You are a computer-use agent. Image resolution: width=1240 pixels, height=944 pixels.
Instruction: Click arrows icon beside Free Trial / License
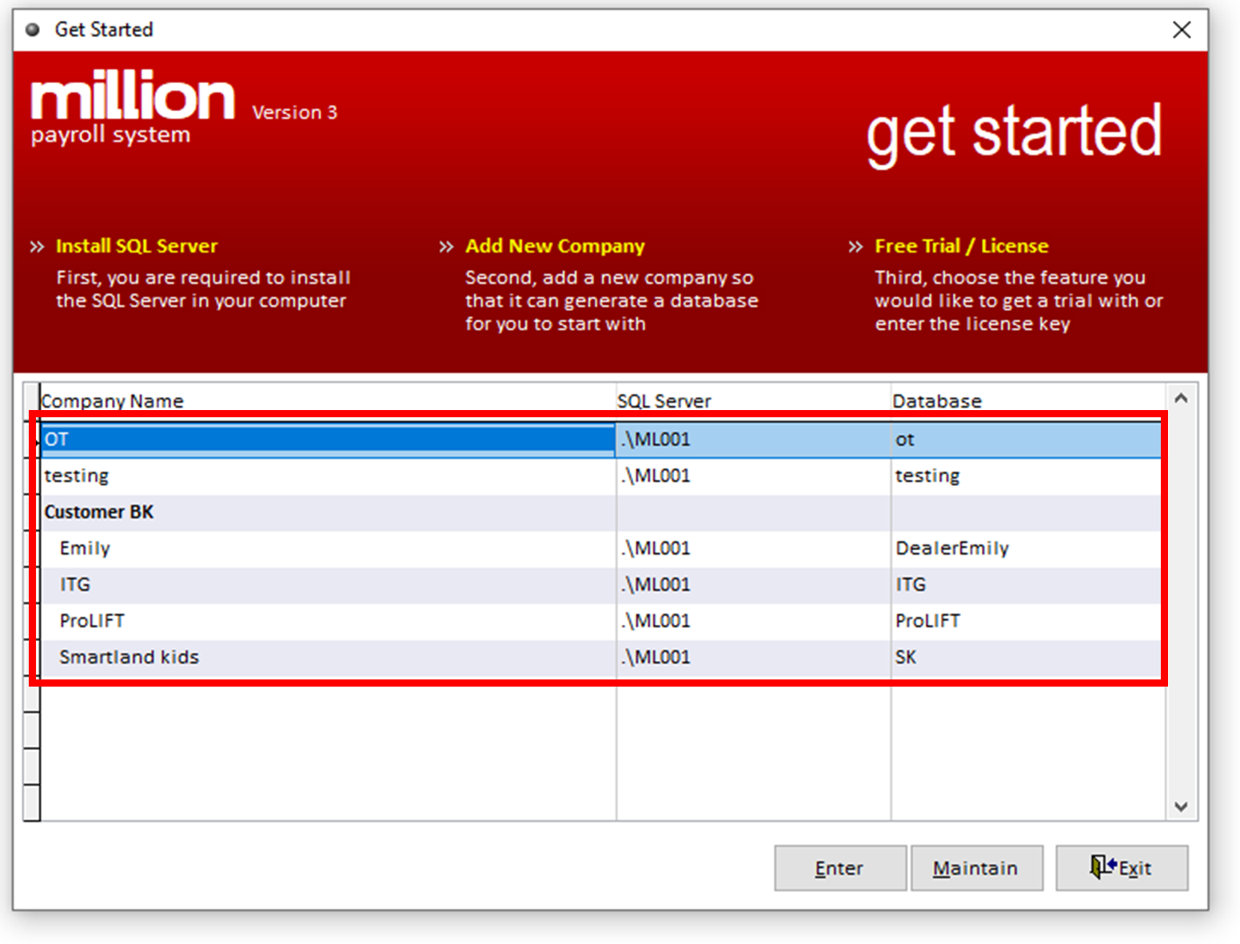(x=855, y=247)
